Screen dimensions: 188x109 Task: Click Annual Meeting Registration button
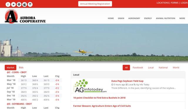point(95,4)
